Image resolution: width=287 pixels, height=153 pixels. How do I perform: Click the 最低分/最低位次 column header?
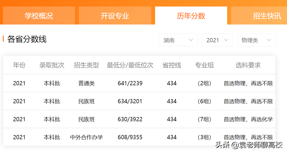coord(130,65)
